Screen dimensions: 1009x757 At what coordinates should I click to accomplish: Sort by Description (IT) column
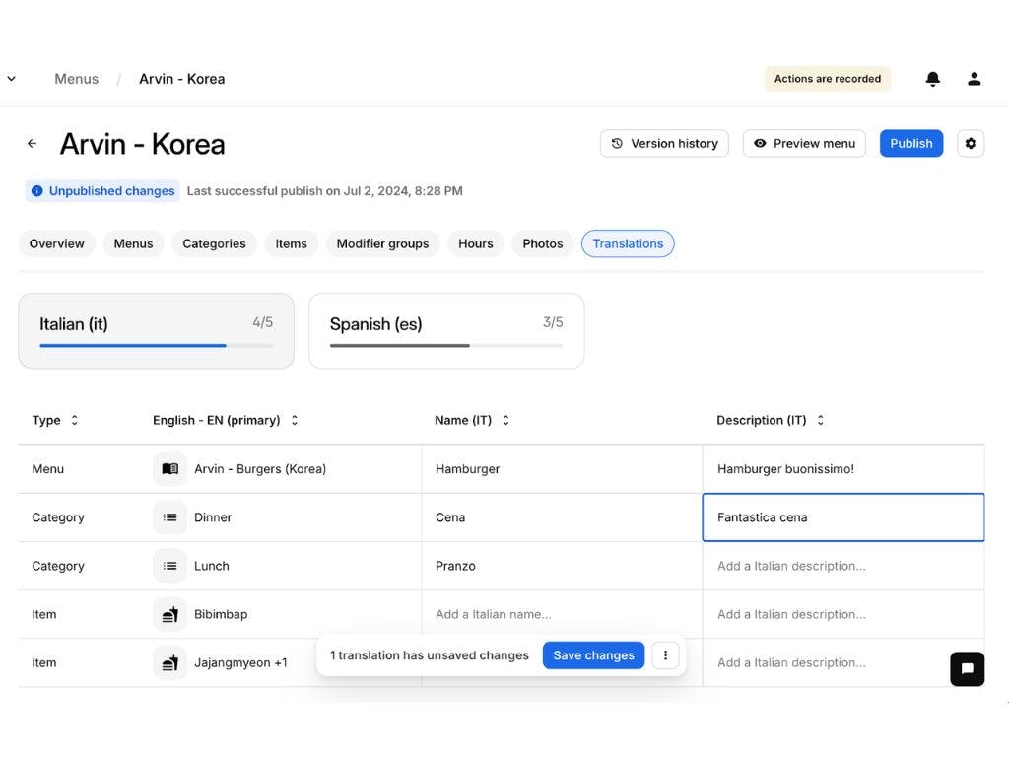click(x=820, y=420)
